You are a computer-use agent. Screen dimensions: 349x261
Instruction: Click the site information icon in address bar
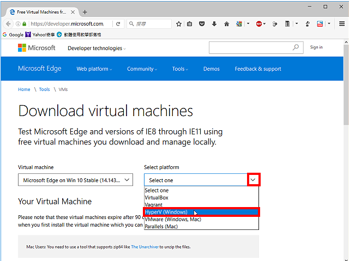point(18,24)
